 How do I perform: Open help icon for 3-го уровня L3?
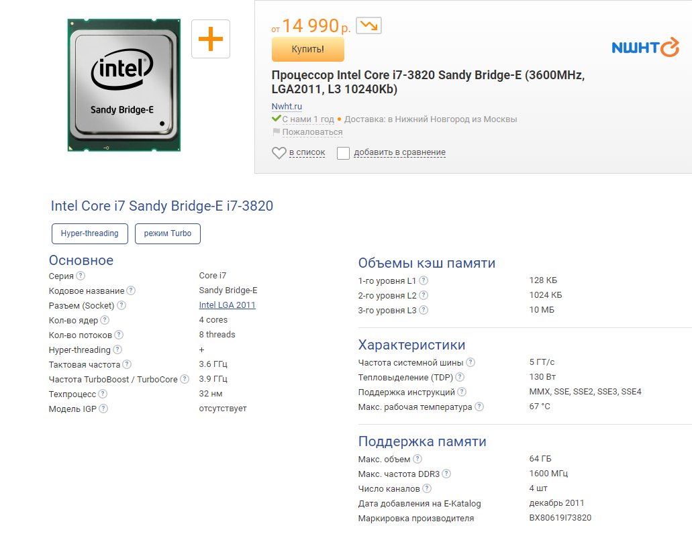tap(424, 309)
